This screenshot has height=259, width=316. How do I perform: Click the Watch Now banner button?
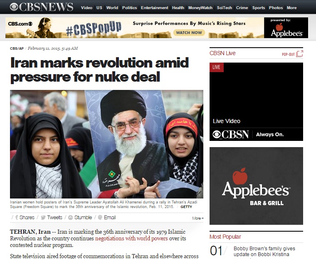(x=189, y=33)
